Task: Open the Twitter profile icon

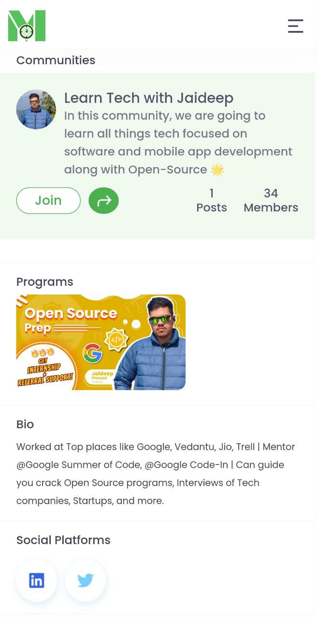Action: [x=85, y=580]
